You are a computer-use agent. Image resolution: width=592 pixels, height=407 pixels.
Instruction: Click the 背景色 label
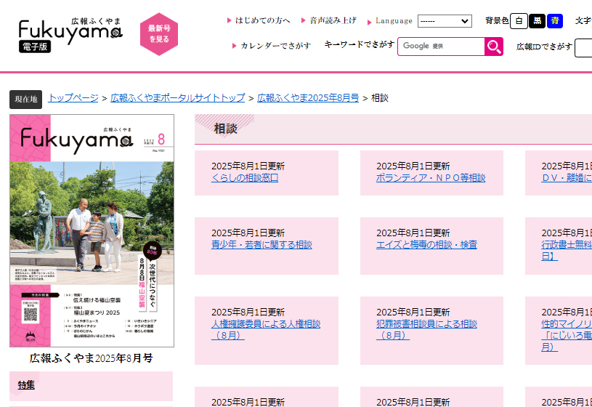click(x=496, y=20)
